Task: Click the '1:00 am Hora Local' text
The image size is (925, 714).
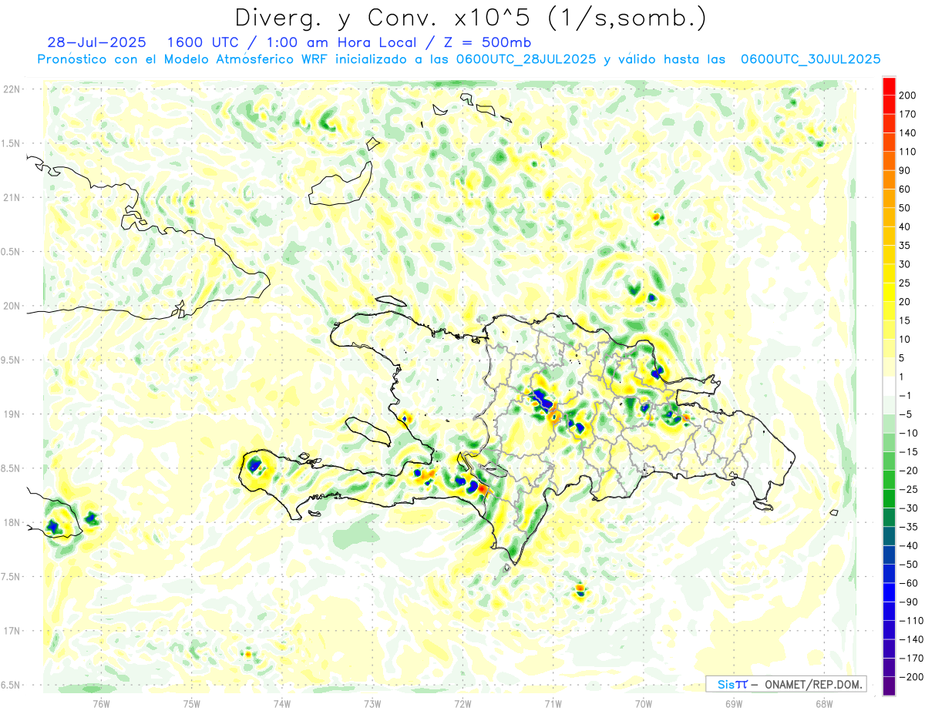Action: point(340,42)
